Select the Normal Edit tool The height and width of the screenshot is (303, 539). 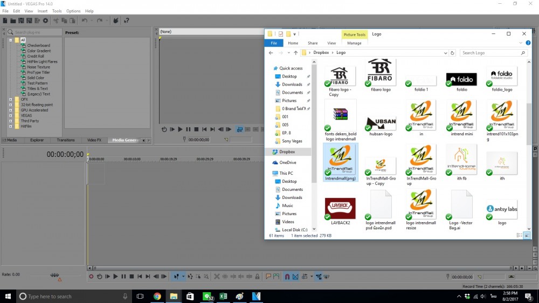[x=176, y=277]
